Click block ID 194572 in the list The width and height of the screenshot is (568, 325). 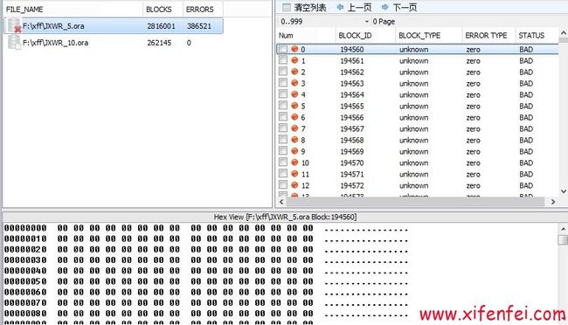[x=352, y=185]
